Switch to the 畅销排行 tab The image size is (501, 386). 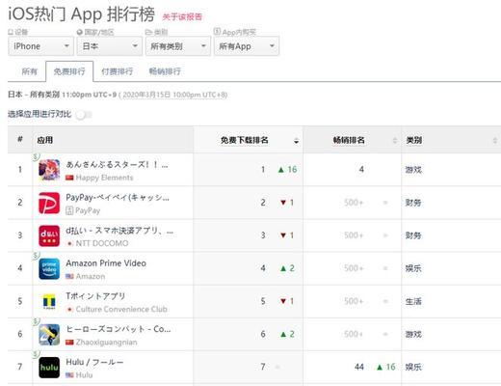coord(165,71)
